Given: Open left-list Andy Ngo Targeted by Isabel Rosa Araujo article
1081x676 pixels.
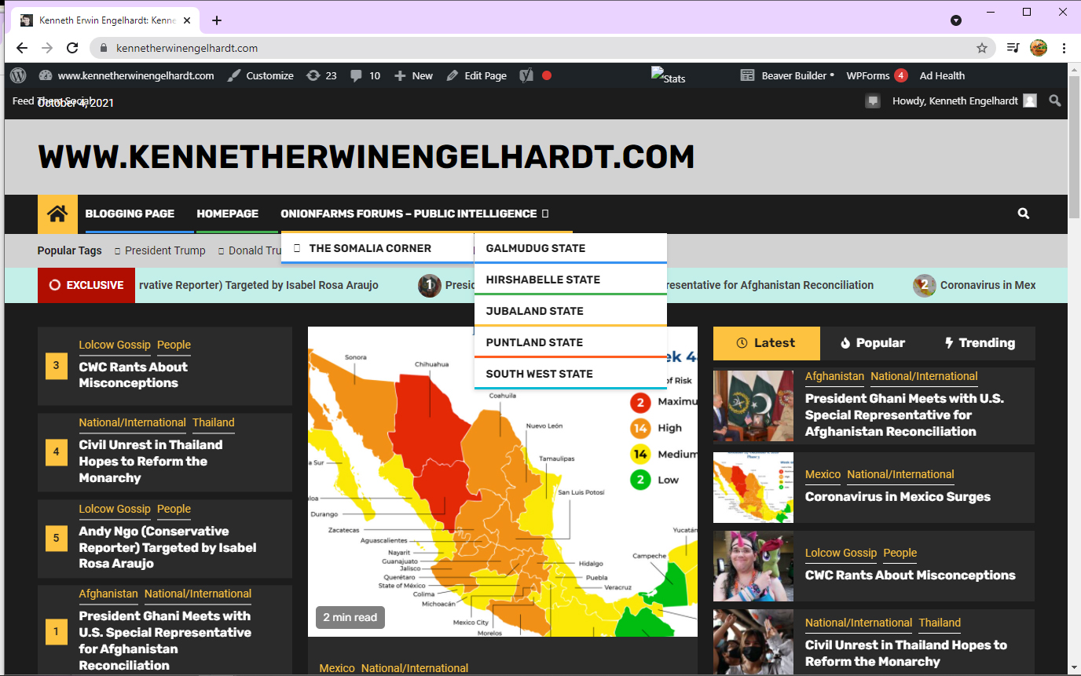Looking at the screenshot, I should tap(167, 547).
